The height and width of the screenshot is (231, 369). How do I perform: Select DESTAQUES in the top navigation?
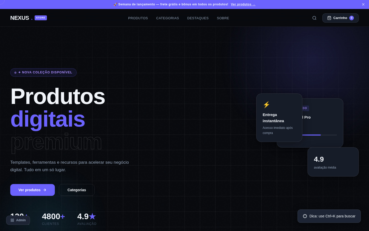click(x=198, y=18)
